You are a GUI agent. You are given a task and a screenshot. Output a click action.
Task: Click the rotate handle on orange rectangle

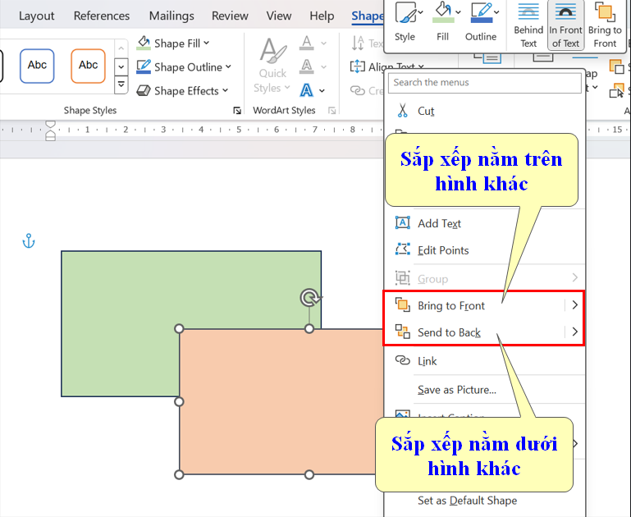click(x=309, y=297)
